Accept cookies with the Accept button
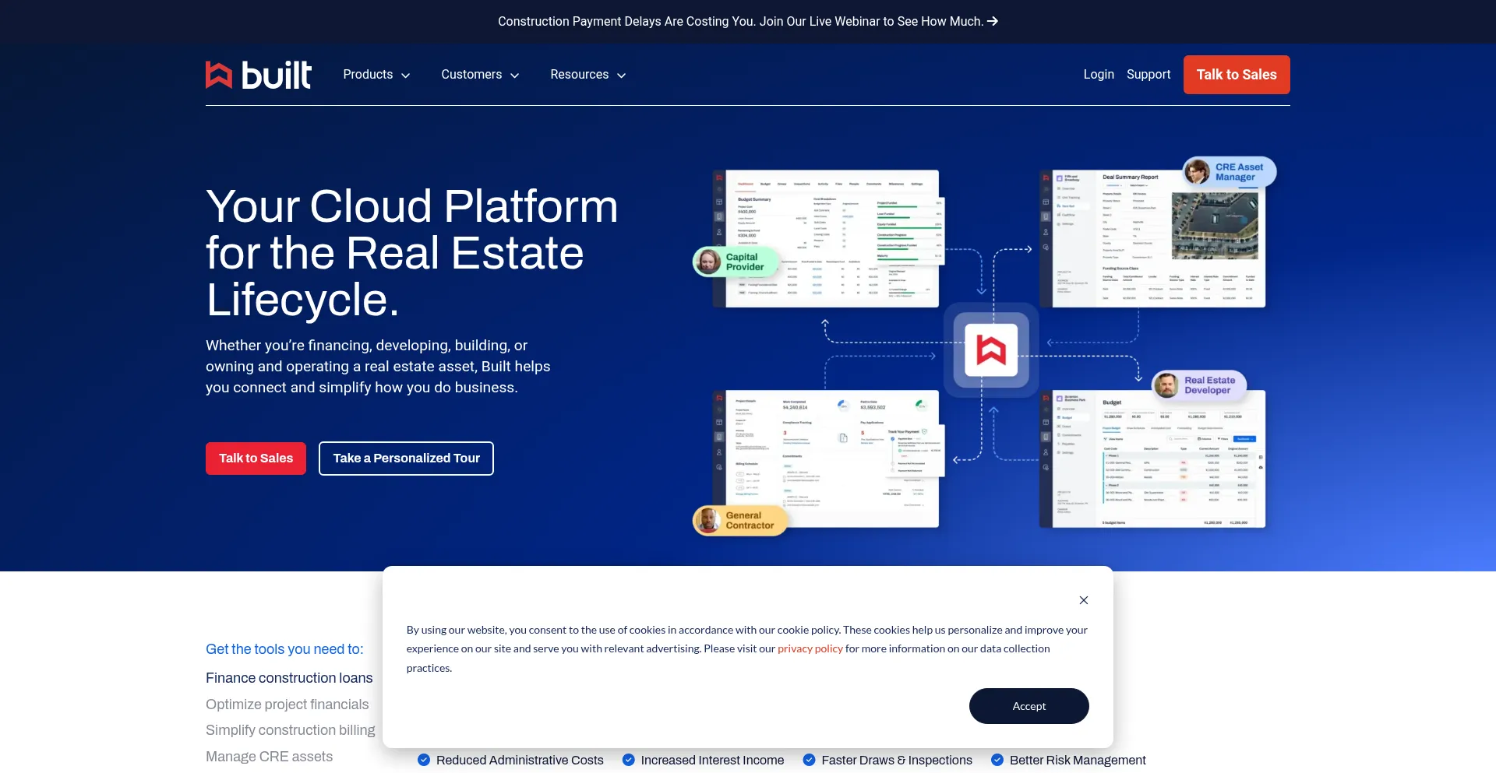This screenshot has height=773, width=1496. (1028, 706)
